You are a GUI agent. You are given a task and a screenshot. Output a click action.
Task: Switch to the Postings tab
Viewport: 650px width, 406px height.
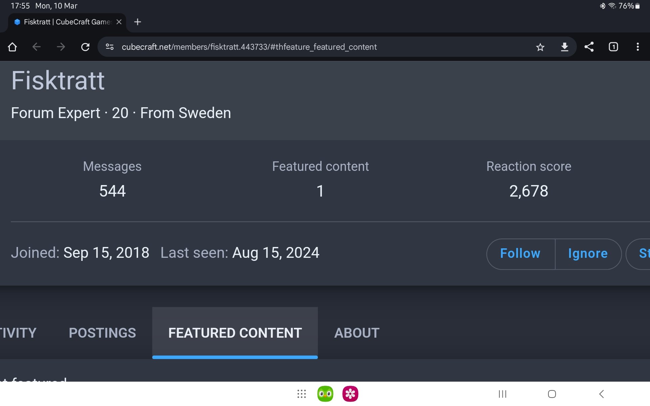(x=102, y=333)
